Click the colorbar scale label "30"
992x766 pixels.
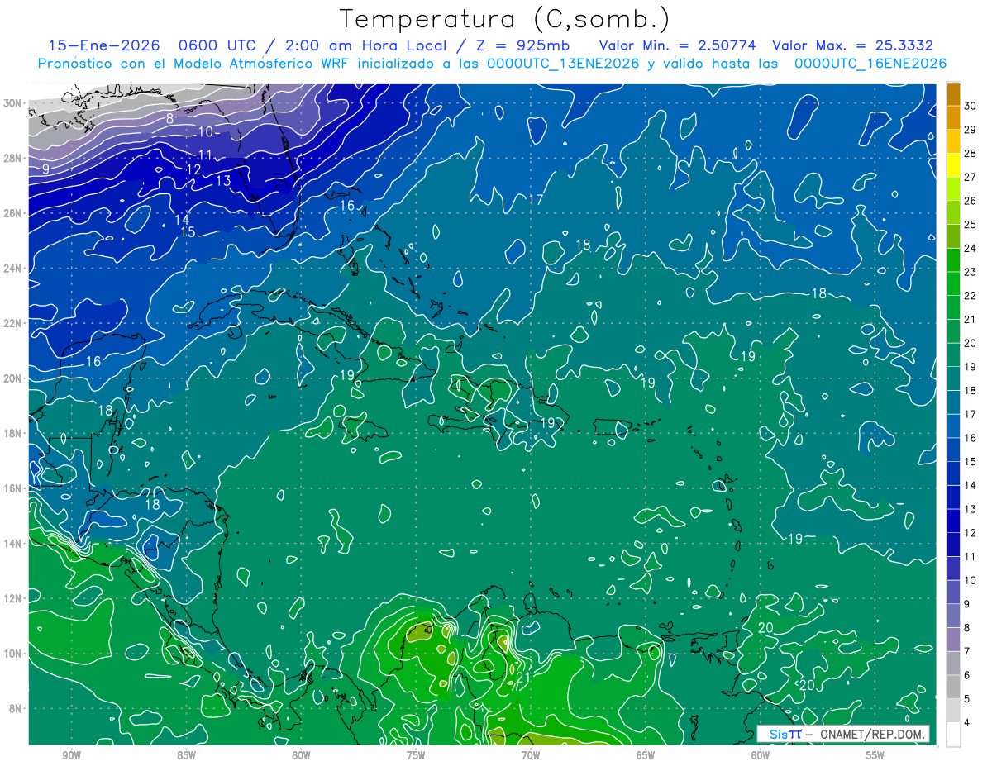pyautogui.click(x=971, y=106)
